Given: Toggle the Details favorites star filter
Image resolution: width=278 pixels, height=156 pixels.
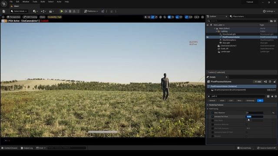Looking at the screenshot, I should (272, 96).
